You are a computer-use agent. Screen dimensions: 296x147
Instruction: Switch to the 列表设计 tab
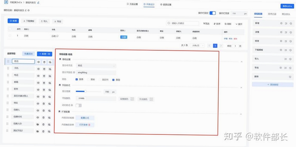coord(149,4)
